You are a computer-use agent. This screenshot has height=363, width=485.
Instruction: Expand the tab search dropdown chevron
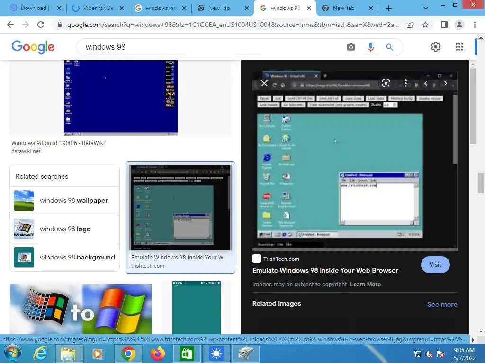click(x=426, y=8)
